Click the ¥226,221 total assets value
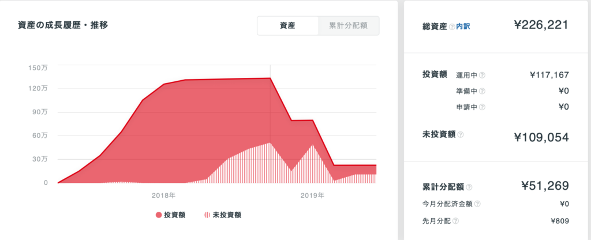 [x=541, y=25]
